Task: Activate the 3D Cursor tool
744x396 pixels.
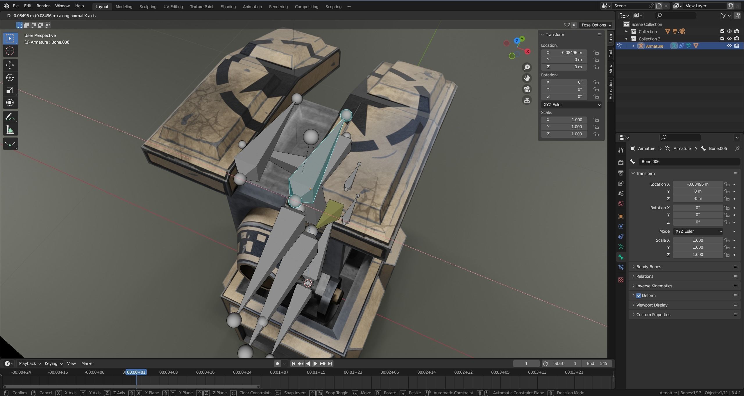Action: [10, 51]
